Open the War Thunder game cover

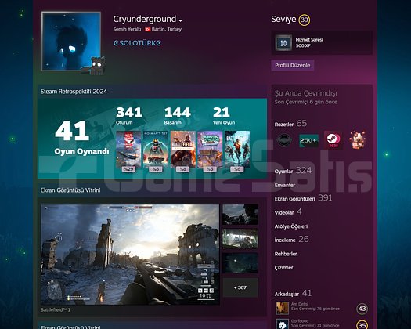[x=128, y=149]
